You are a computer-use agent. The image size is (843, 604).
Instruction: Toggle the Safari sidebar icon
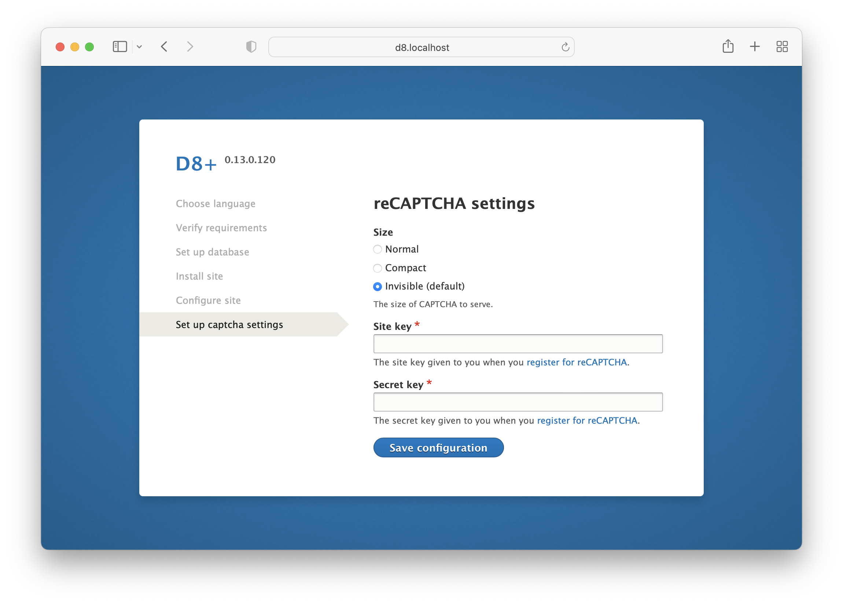[120, 47]
